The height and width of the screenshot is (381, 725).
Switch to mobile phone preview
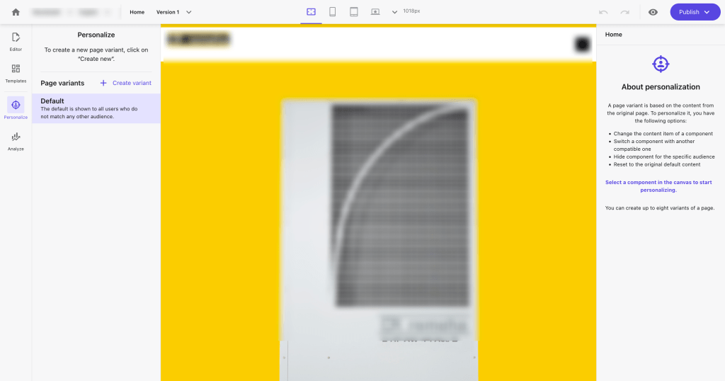point(333,12)
